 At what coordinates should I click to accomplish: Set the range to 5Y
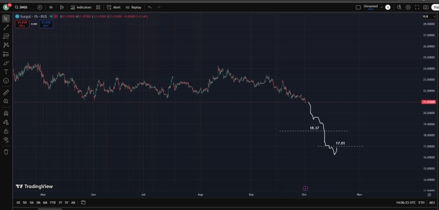click(x=67, y=202)
